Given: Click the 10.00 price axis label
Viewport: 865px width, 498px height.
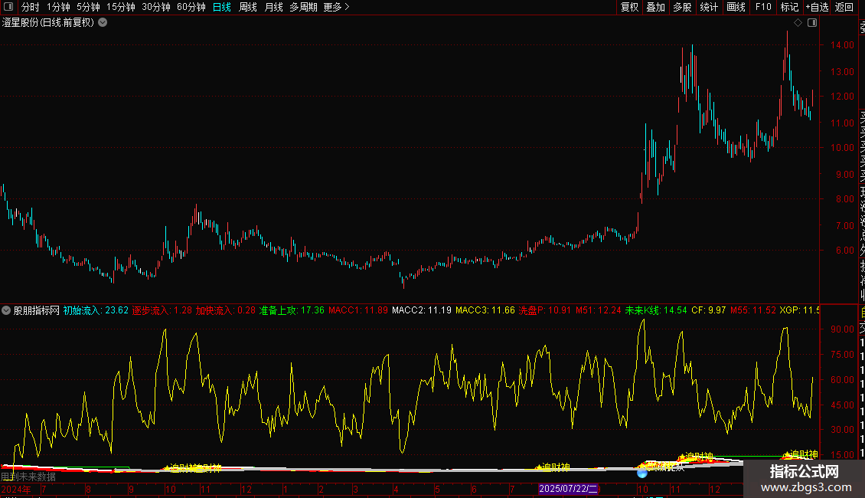Looking at the screenshot, I should [x=842, y=147].
